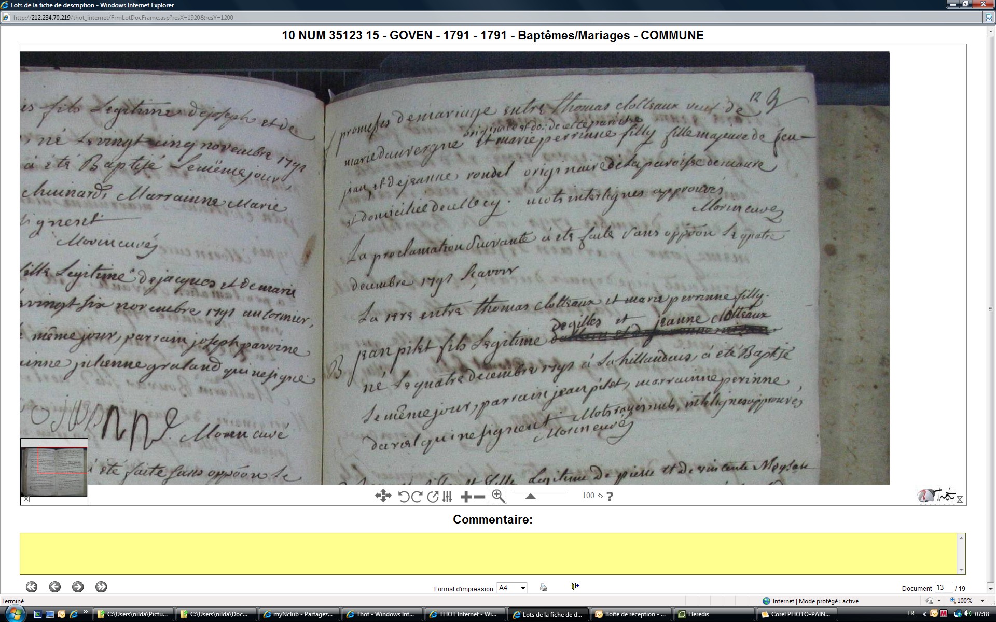Screen dimensions: 996x622
Task: Zoom out with the minus icon
Action: pyautogui.click(x=480, y=497)
